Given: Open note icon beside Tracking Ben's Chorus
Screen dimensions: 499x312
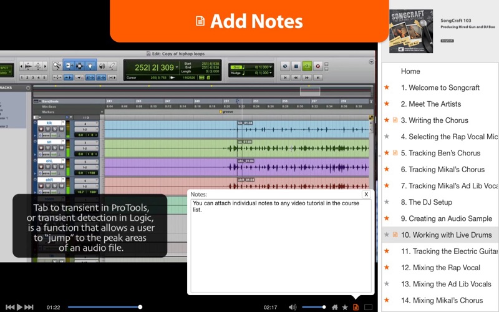Looking at the screenshot, I should tap(395, 153).
